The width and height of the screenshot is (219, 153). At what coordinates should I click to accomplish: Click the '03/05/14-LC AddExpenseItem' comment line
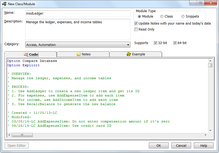coord(89,121)
